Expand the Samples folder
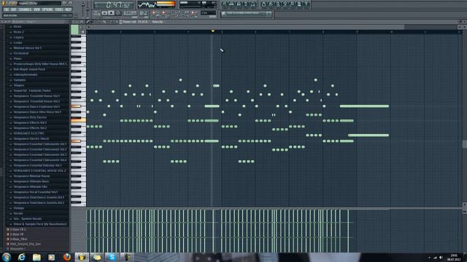 click(20, 80)
